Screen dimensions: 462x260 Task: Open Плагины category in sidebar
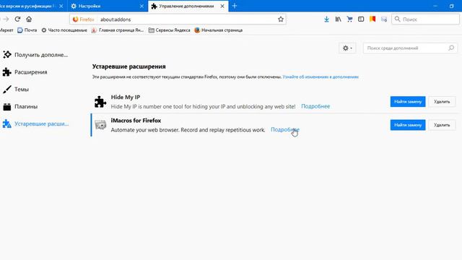click(20, 107)
